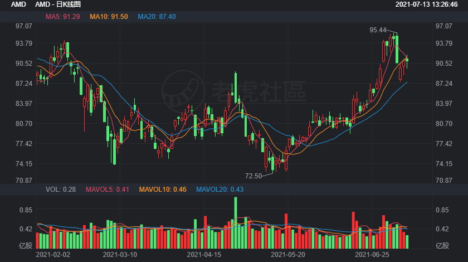
Task: Click the 2021-02-02 date axis label
Action: point(53,255)
